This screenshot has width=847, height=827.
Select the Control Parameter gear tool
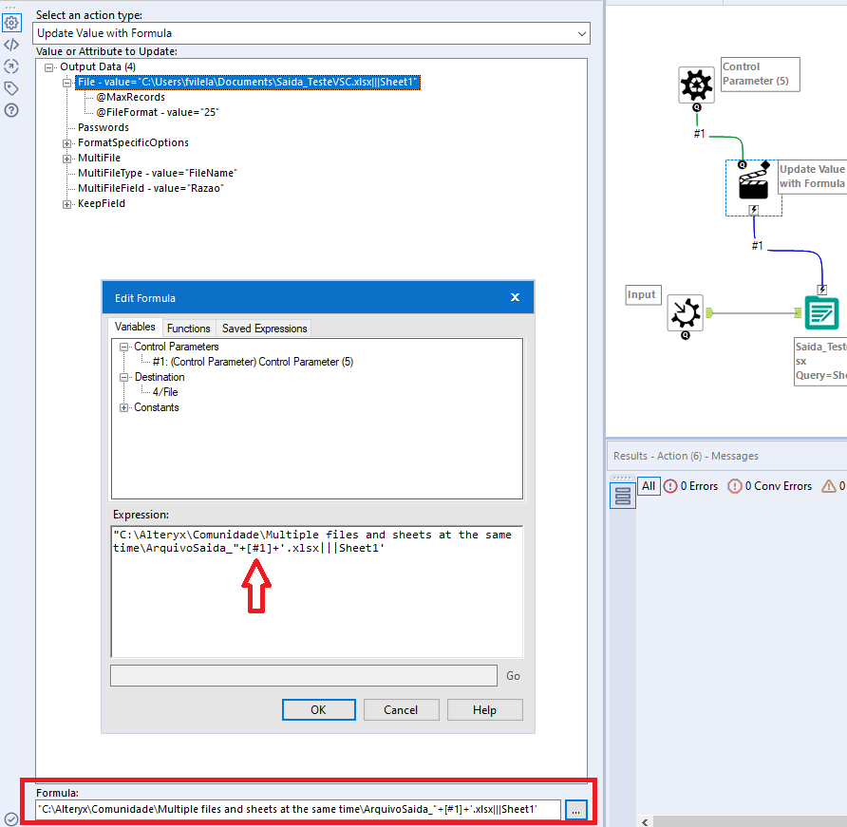(x=696, y=85)
